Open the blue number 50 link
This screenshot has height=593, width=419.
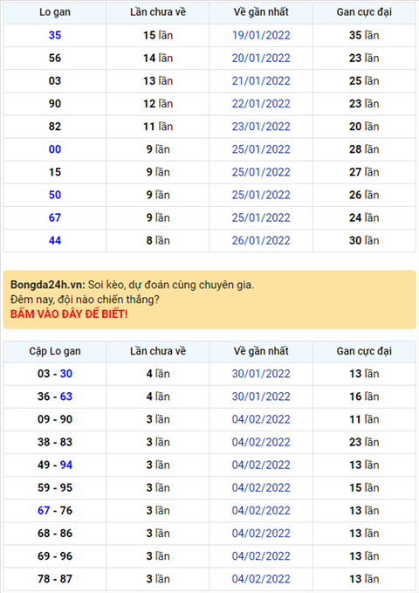point(55,195)
